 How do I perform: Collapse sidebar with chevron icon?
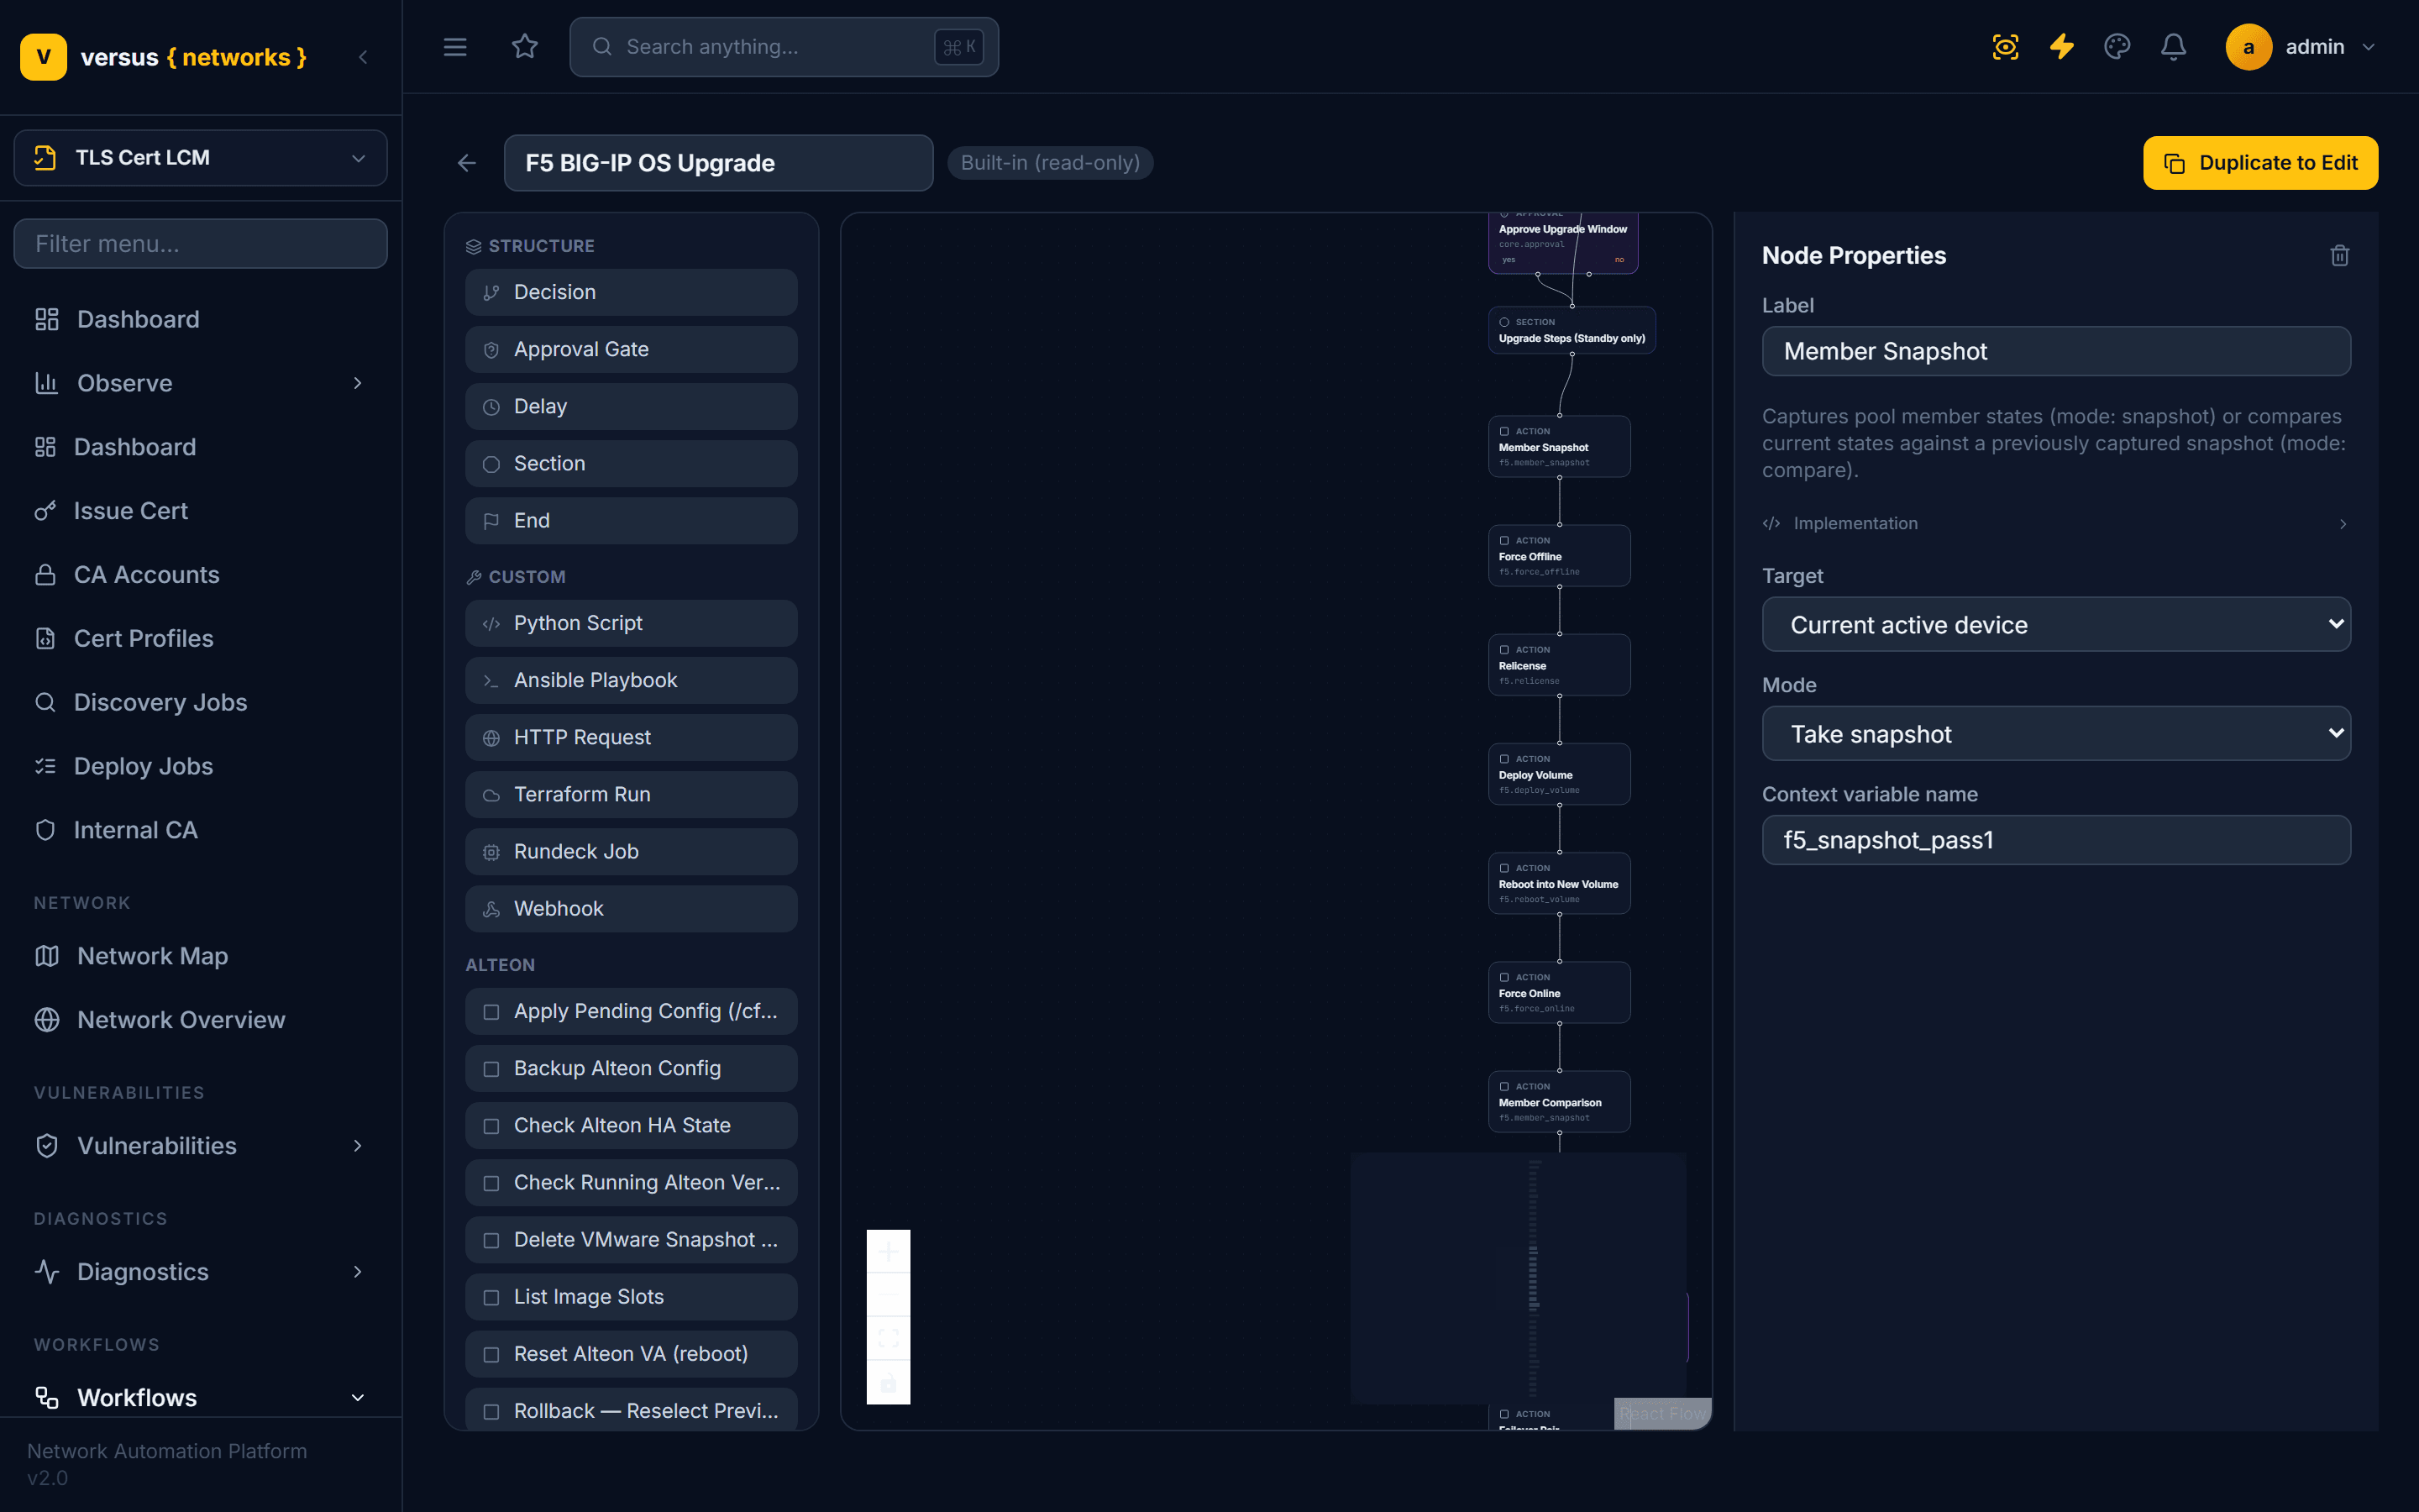363,58
